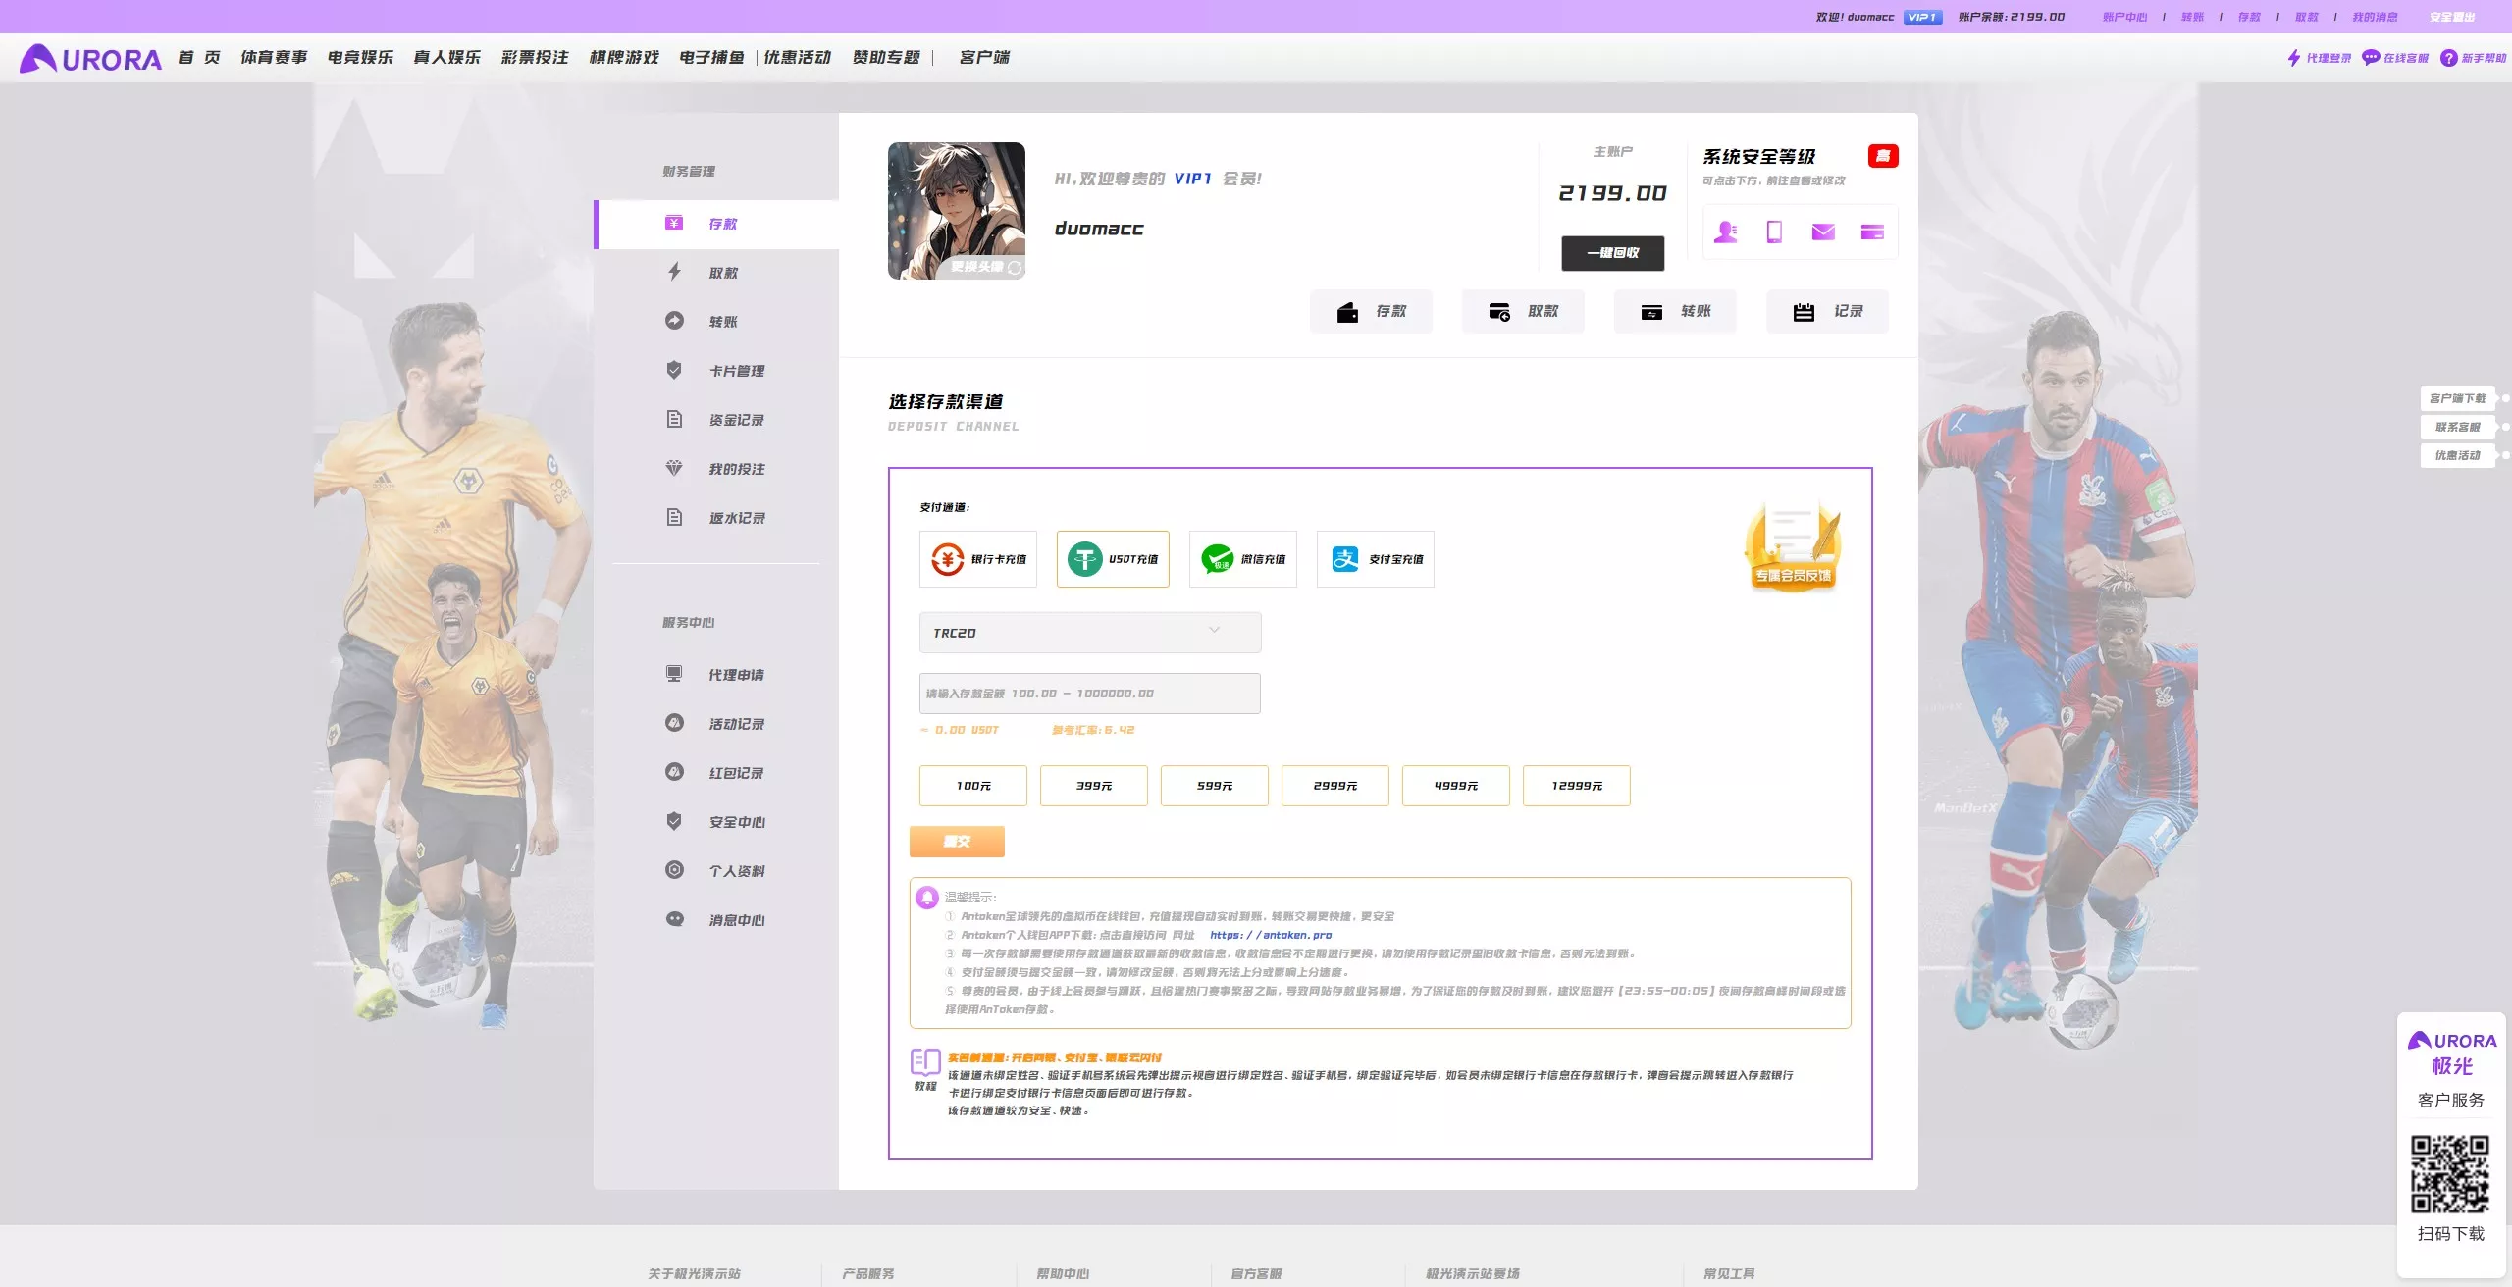Image resolution: width=2512 pixels, height=1287 pixels.
Task: Open 客户端 in the main navigation
Action: pos(984,58)
